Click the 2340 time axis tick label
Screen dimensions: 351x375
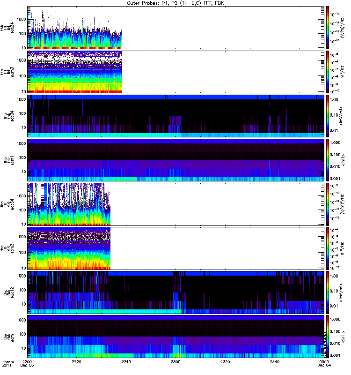tap(275, 361)
